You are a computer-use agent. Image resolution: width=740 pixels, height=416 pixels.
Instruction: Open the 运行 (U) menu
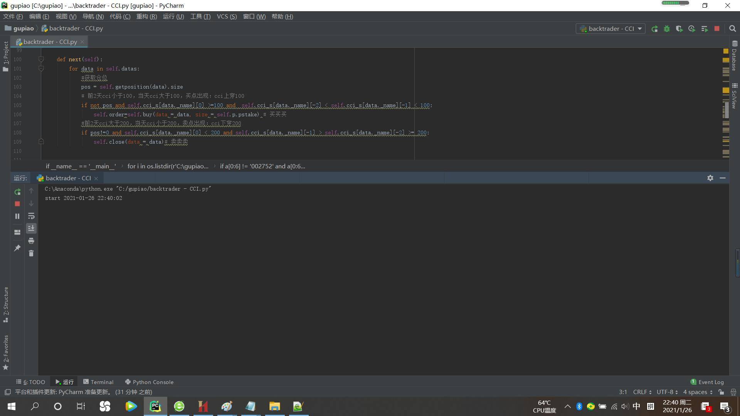point(173,17)
